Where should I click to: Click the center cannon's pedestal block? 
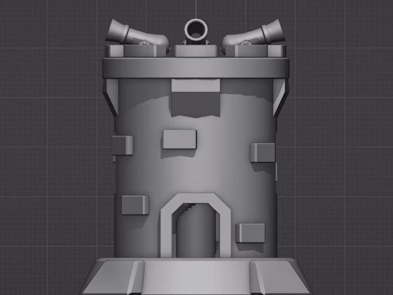coord(196,51)
